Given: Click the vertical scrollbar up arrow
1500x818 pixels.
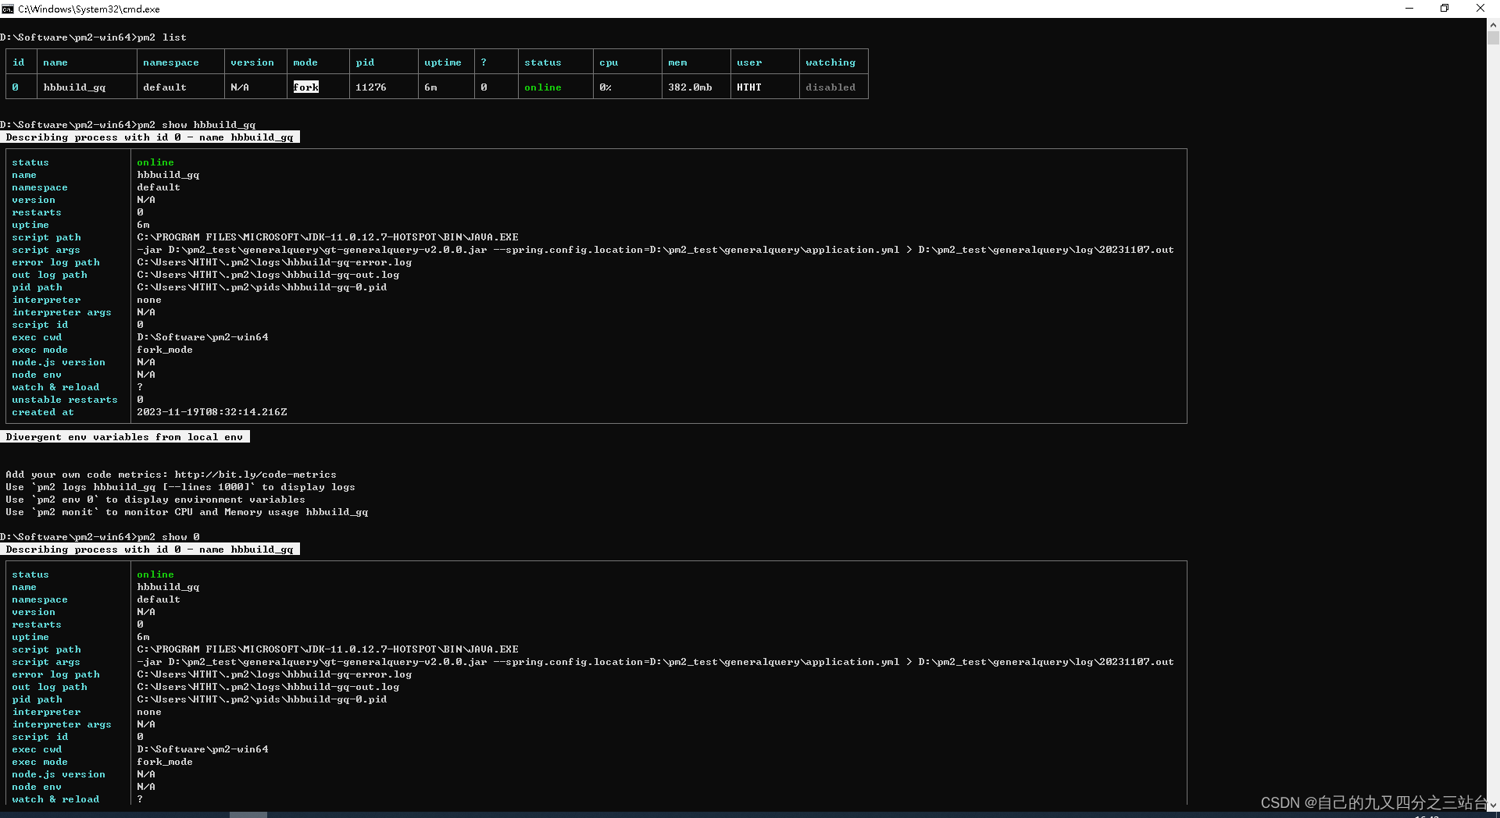Looking at the screenshot, I should point(1493,24).
